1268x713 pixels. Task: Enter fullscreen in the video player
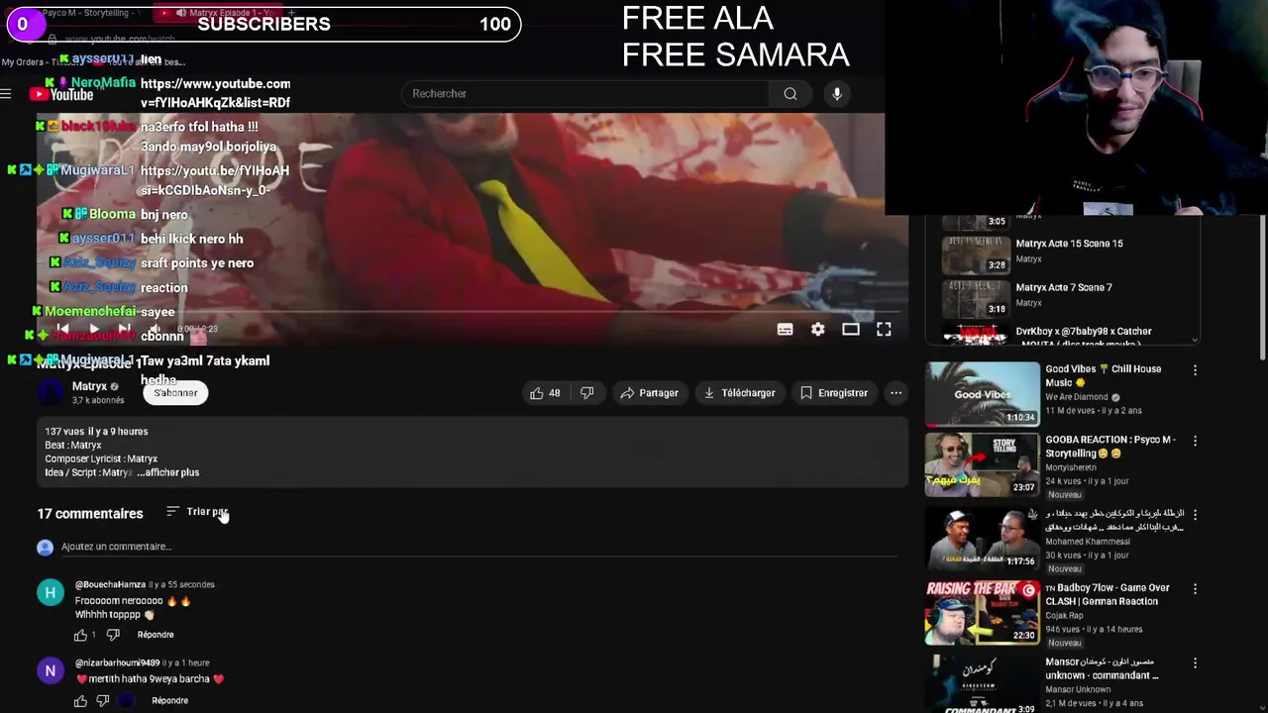point(884,330)
